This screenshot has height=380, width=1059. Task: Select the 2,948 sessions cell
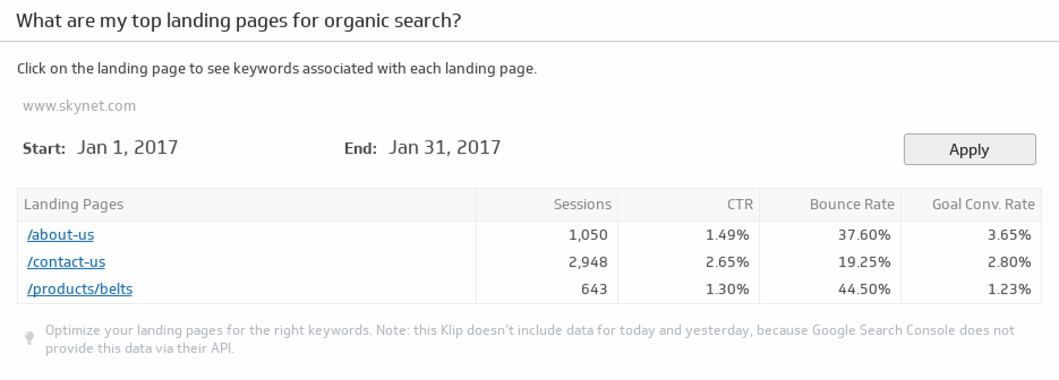[588, 262]
